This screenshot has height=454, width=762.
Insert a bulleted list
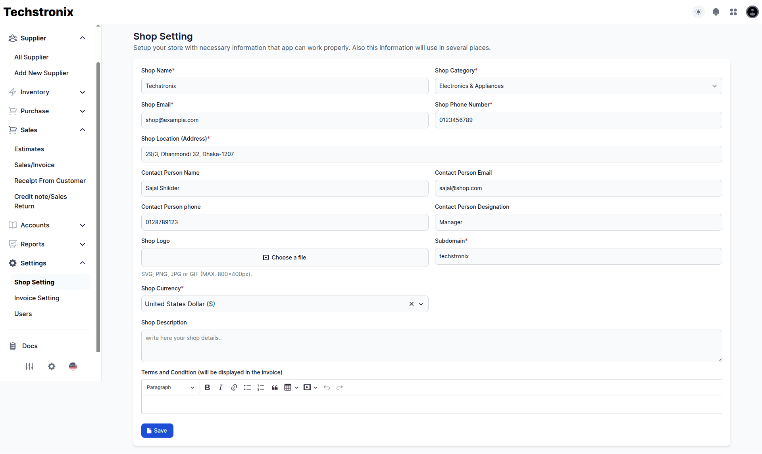point(247,387)
